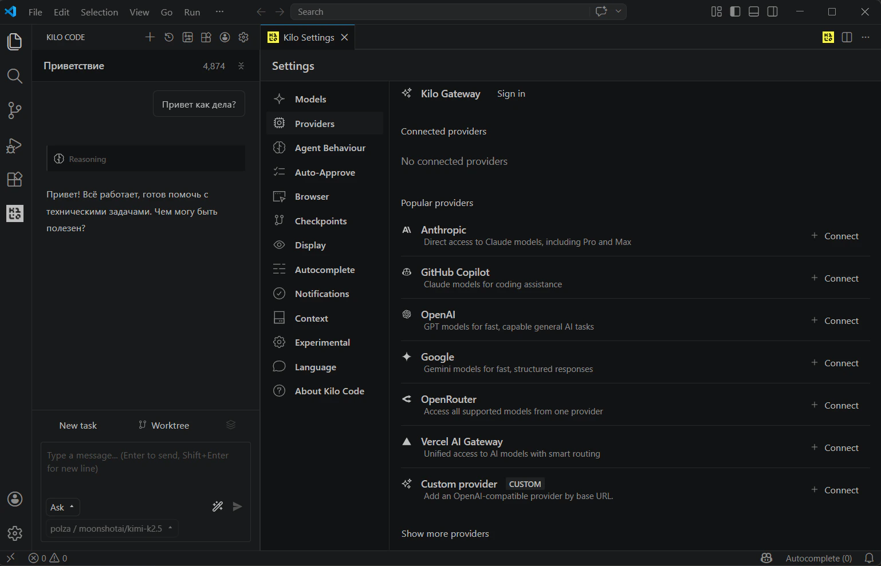Open Source Control view

click(15, 110)
